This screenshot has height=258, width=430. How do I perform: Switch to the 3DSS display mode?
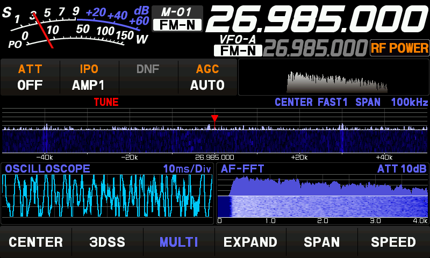coord(107,242)
